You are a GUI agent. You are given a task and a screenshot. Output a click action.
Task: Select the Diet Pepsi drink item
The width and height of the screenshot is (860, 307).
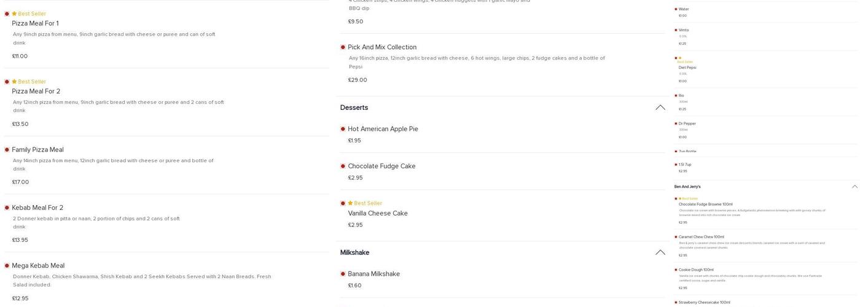[687, 68]
